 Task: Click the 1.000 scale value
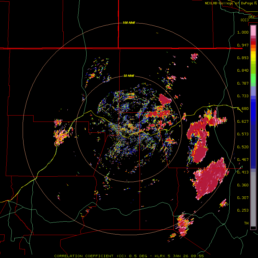tap(243, 32)
